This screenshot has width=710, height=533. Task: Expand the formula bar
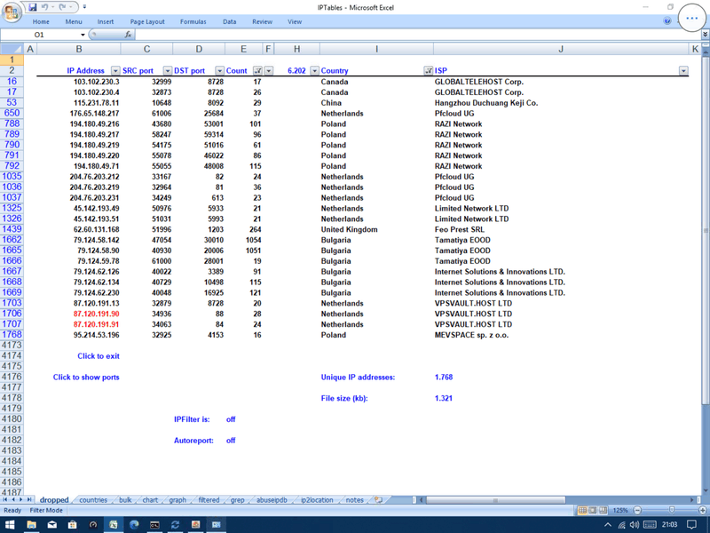pos(705,35)
